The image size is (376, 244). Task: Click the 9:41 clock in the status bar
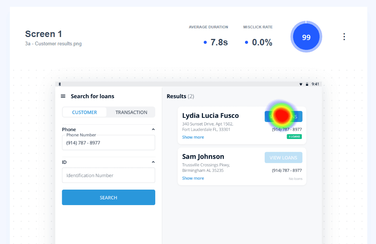[315, 84]
